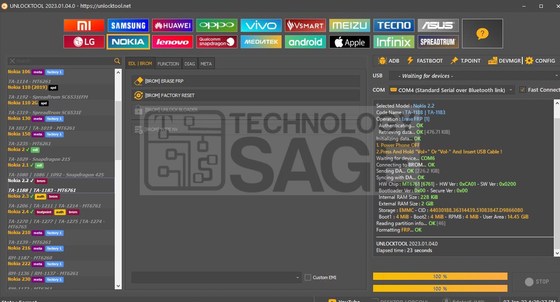Open the Vsmart brand tile
Viewport: 560px width, 302px height.
pyautogui.click(x=305, y=25)
